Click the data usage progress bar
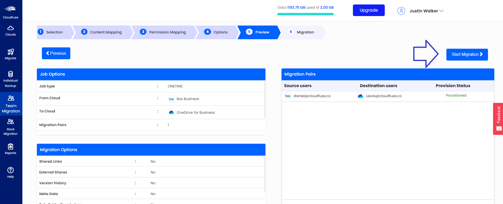Viewport: 503px width, 204px height. coord(305,14)
